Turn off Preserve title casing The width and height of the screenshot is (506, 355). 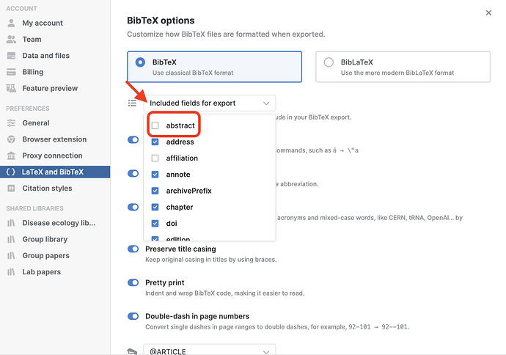coord(133,249)
